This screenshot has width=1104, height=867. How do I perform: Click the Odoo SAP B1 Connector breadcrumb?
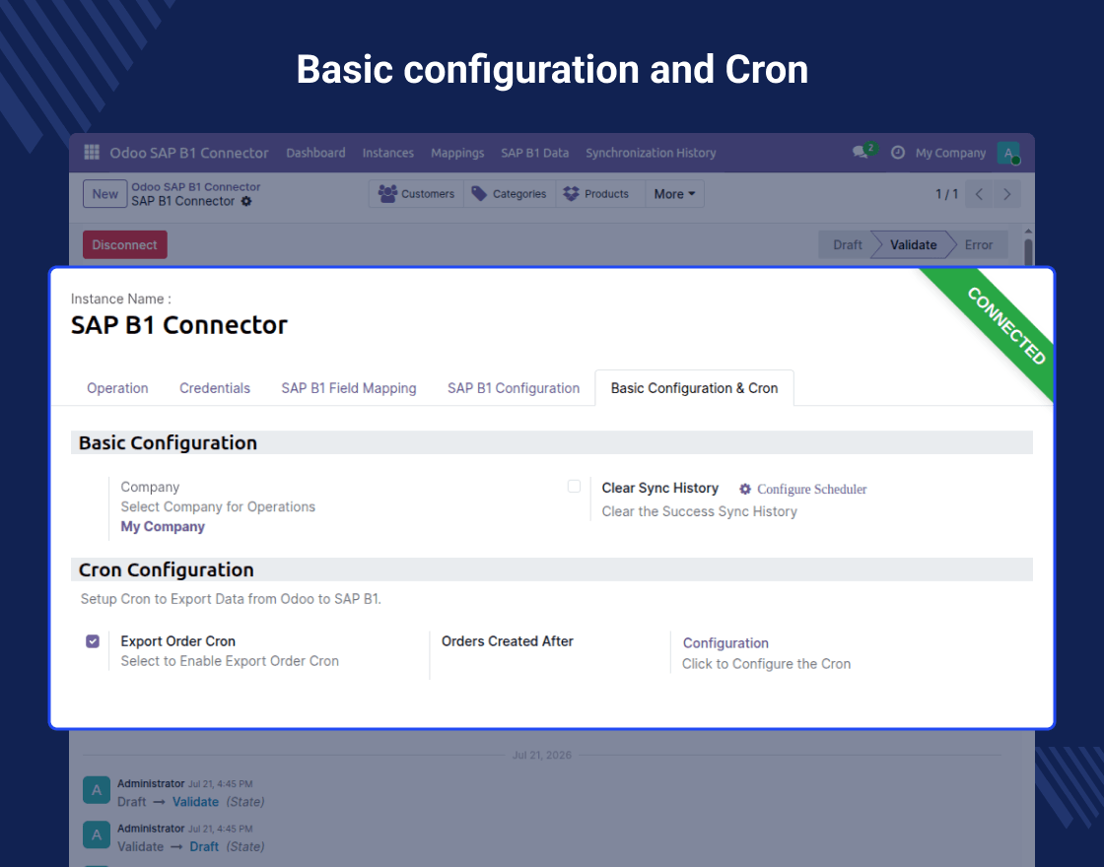(x=196, y=187)
